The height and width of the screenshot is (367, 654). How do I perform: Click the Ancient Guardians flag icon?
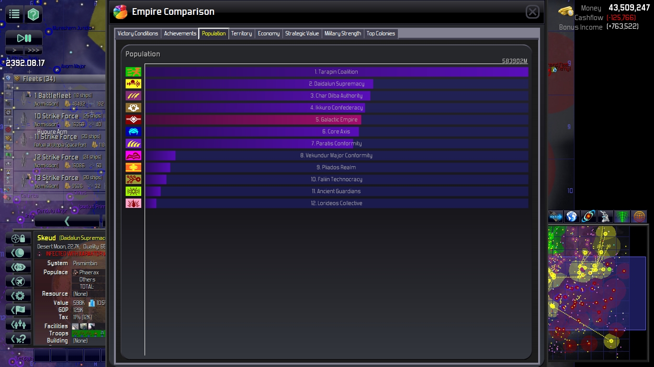click(134, 191)
